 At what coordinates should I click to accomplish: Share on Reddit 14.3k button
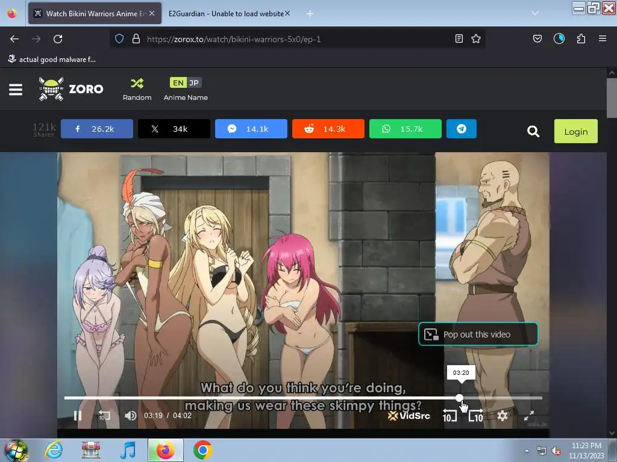(x=328, y=129)
